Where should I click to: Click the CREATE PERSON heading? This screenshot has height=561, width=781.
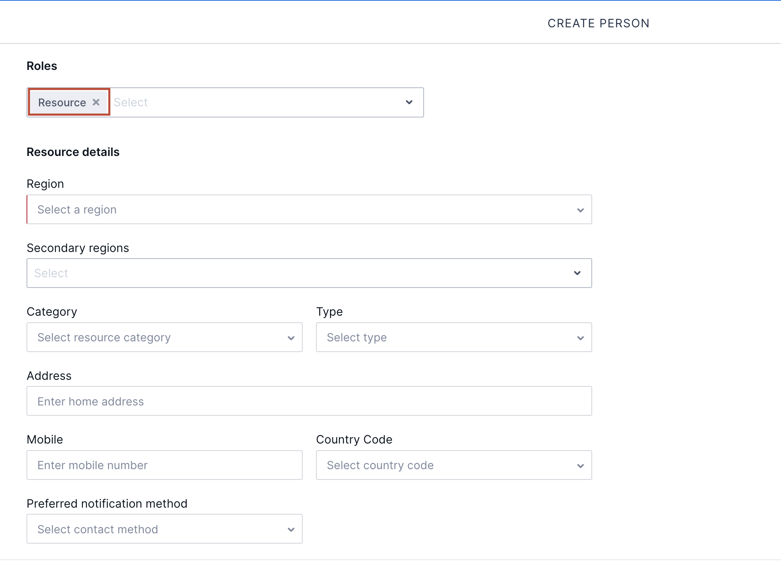click(598, 23)
